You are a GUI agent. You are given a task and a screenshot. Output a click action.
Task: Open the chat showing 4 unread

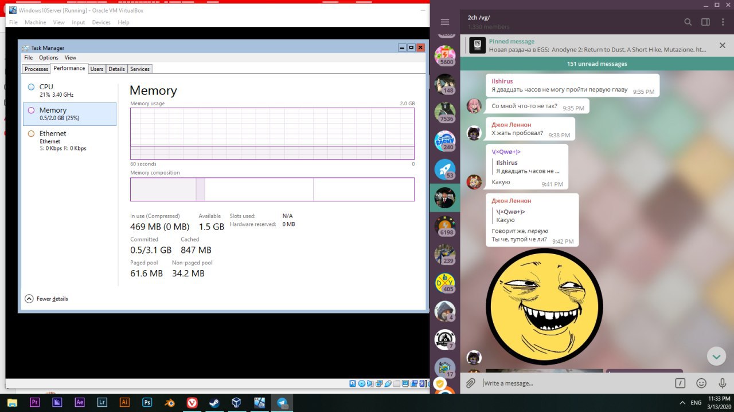coord(445,311)
